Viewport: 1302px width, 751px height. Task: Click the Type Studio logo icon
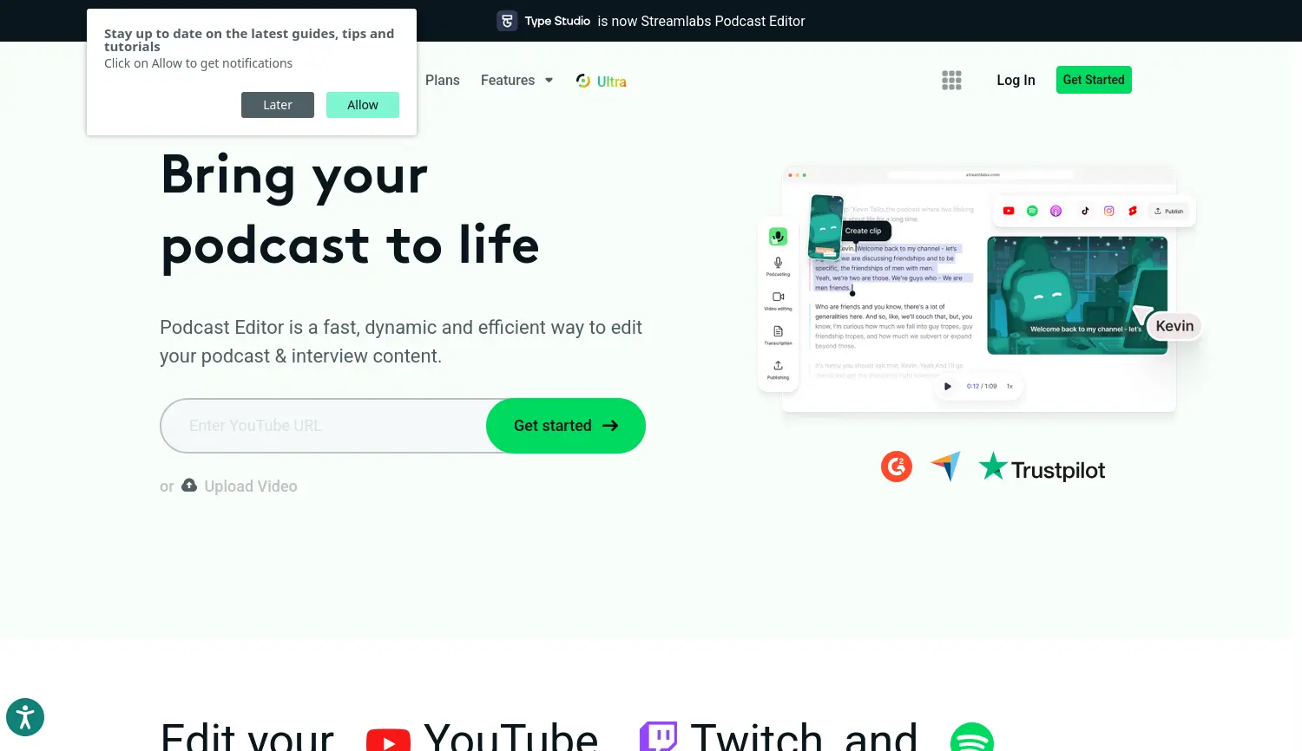(507, 21)
